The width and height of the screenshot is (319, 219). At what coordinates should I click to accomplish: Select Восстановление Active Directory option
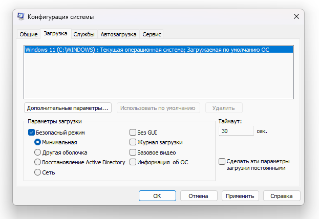[37, 162]
